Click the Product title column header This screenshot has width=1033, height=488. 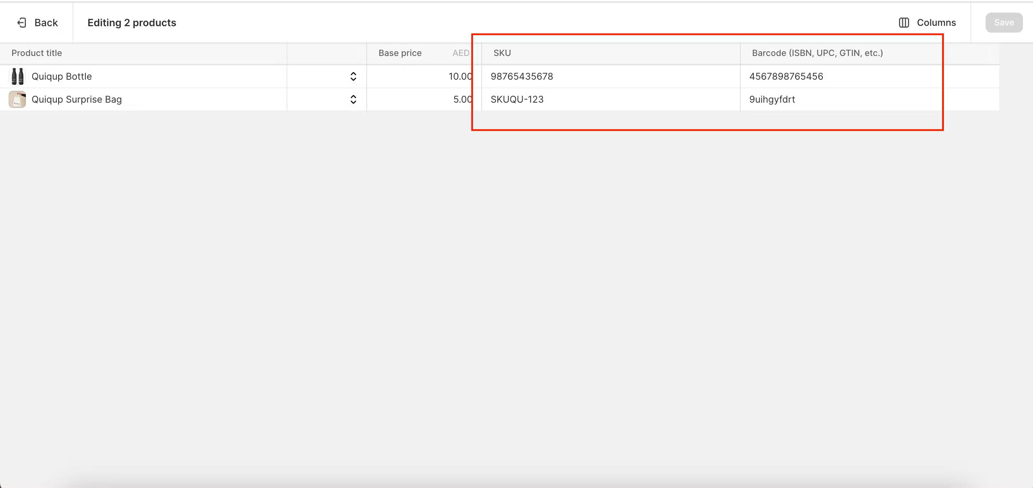tap(37, 53)
